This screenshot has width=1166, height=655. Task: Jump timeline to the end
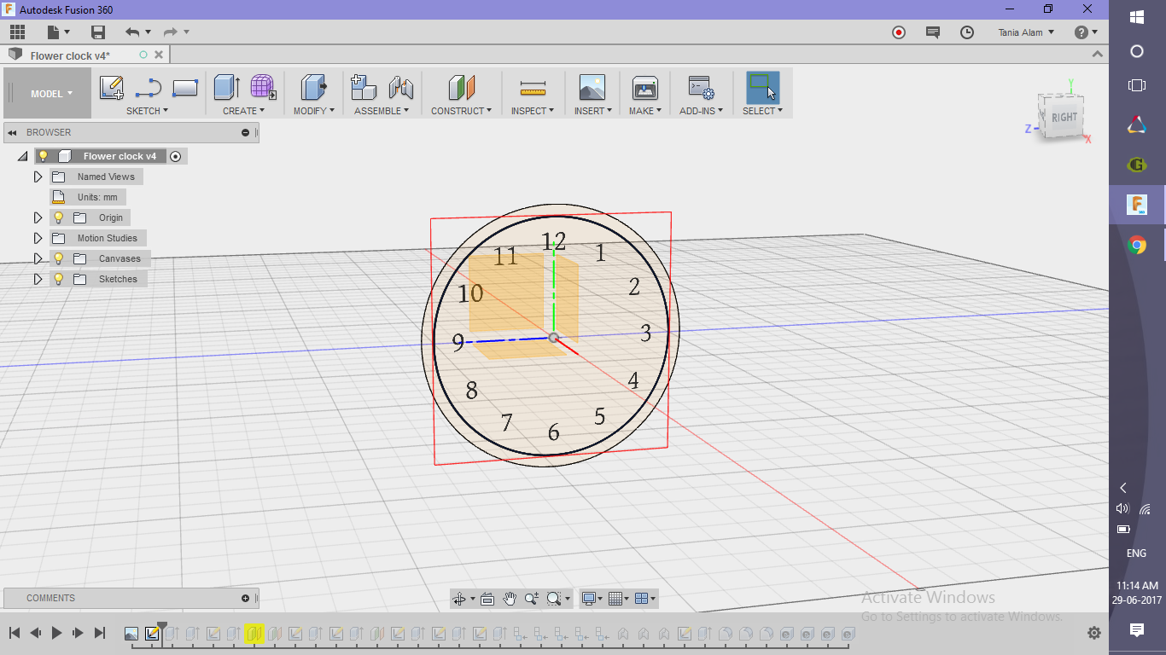coord(99,633)
